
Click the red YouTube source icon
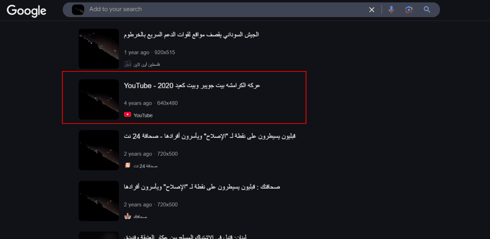pos(128,115)
